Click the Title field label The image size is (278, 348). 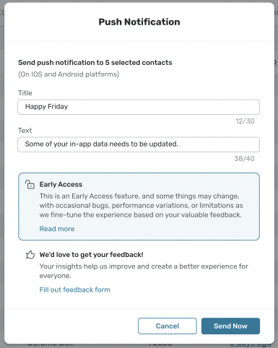pyautogui.click(x=25, y=93)
